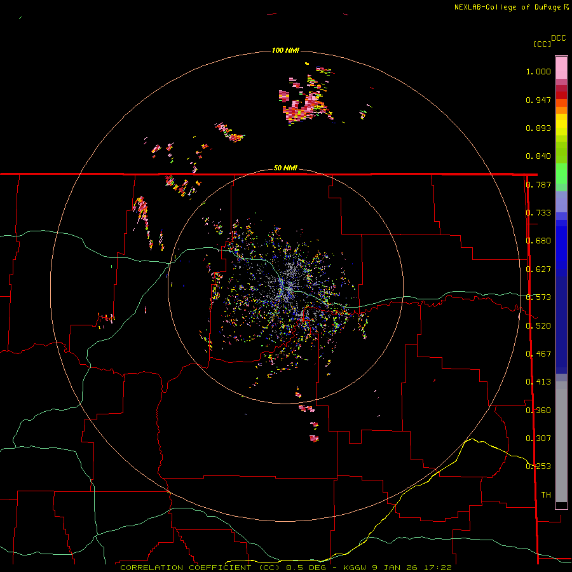The image size is (572, 572).
Task: Click the pink top segment of color bar
Action: coord(561,67)
